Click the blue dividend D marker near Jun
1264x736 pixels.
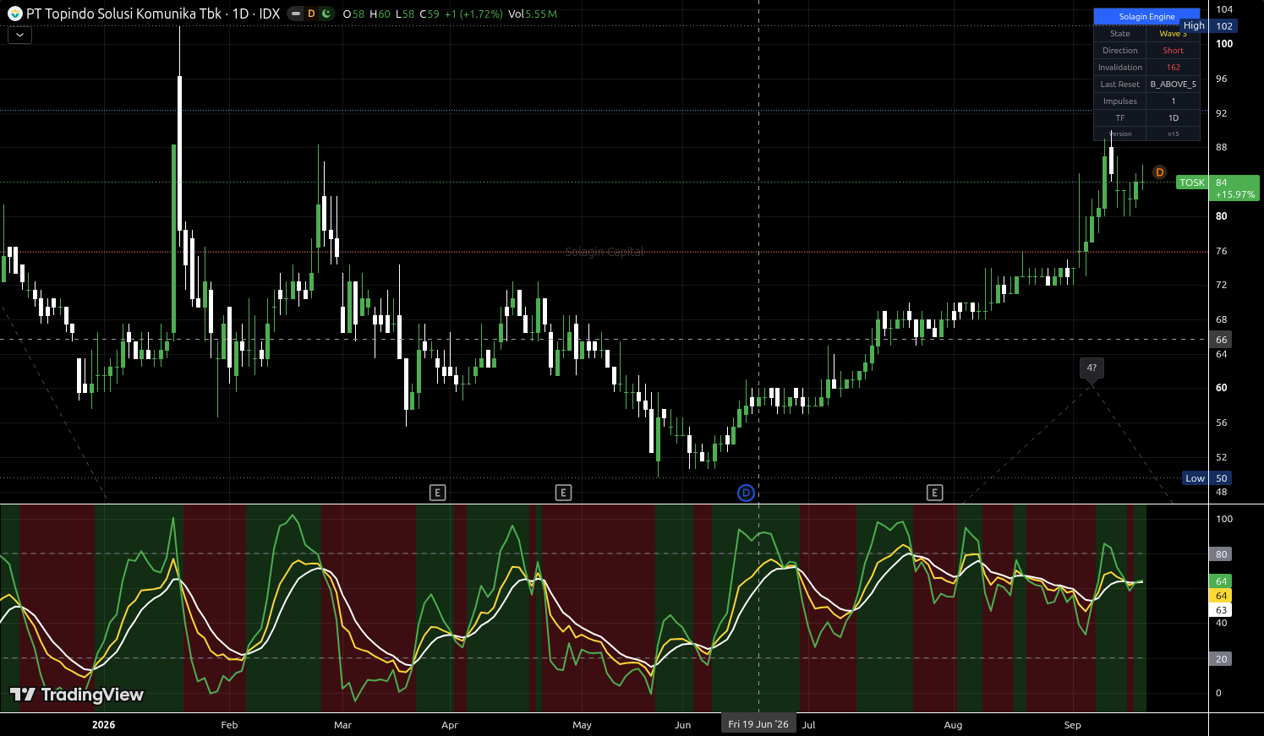point(746,493)
